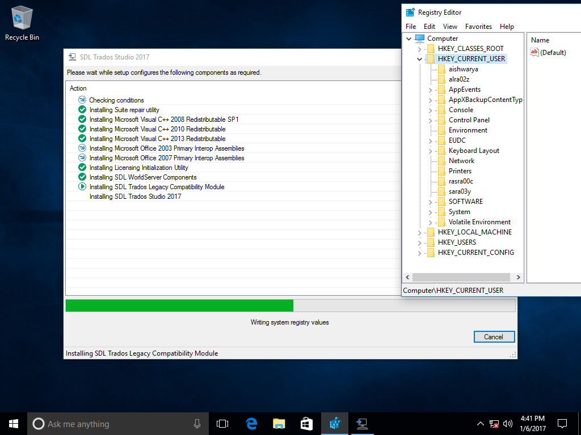Viewport: 581px width, 435px height.
Task: Click the Network key folder icon
Action: tap(441, 161)
